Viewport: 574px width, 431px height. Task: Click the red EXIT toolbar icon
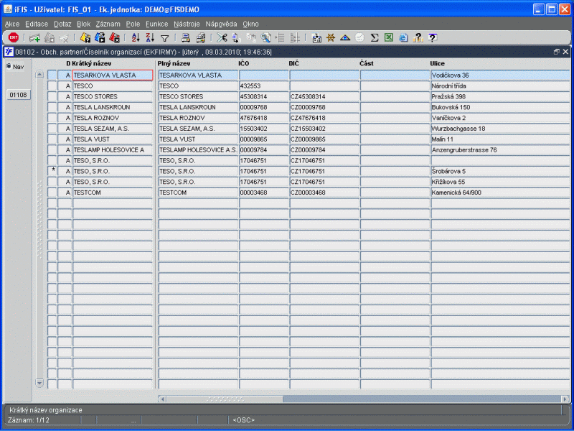pos(14,37)
